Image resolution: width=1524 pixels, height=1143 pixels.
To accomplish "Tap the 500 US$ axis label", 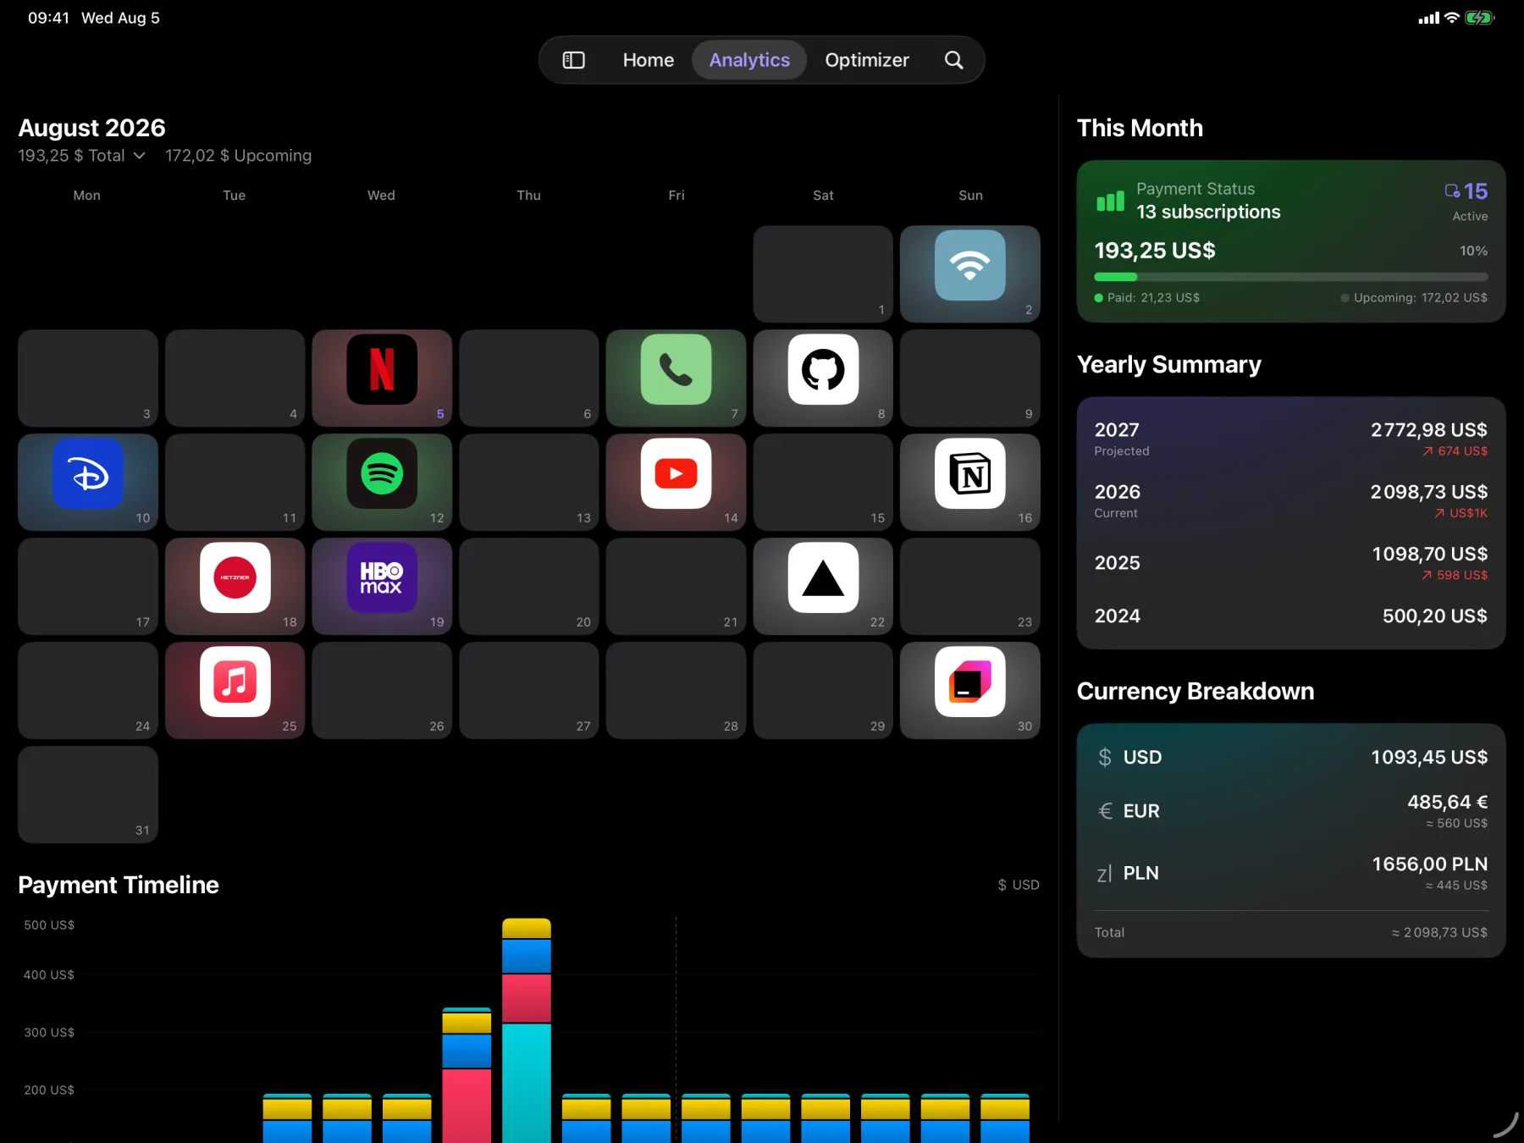I will (49, 925).
